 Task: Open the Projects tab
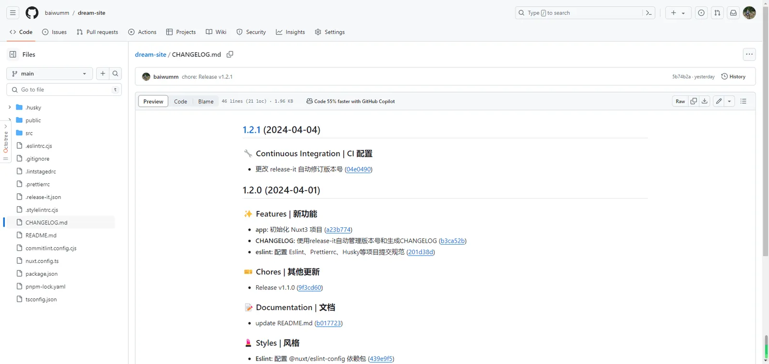pos(181,32)
